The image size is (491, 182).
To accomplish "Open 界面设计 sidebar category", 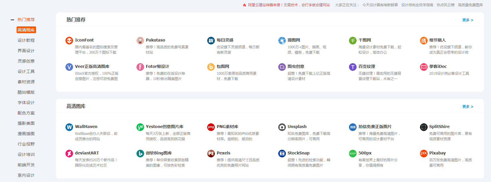I will pos(26,51).
